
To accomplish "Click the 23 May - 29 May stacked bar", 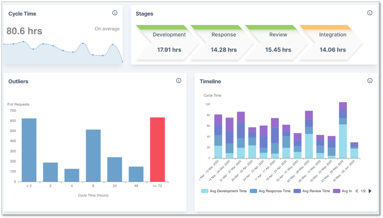I will pos(343,130).
